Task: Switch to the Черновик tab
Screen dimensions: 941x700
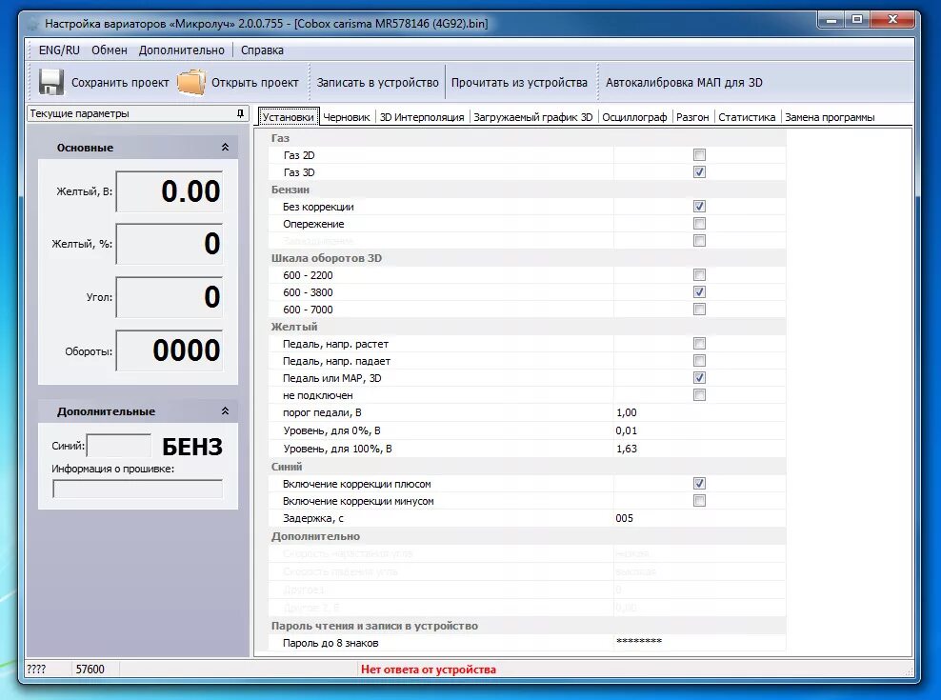Action: pos(347,117)
